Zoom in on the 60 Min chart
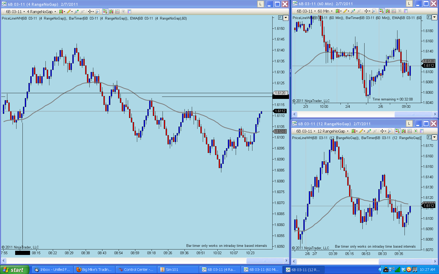 [x=353, y=11]
